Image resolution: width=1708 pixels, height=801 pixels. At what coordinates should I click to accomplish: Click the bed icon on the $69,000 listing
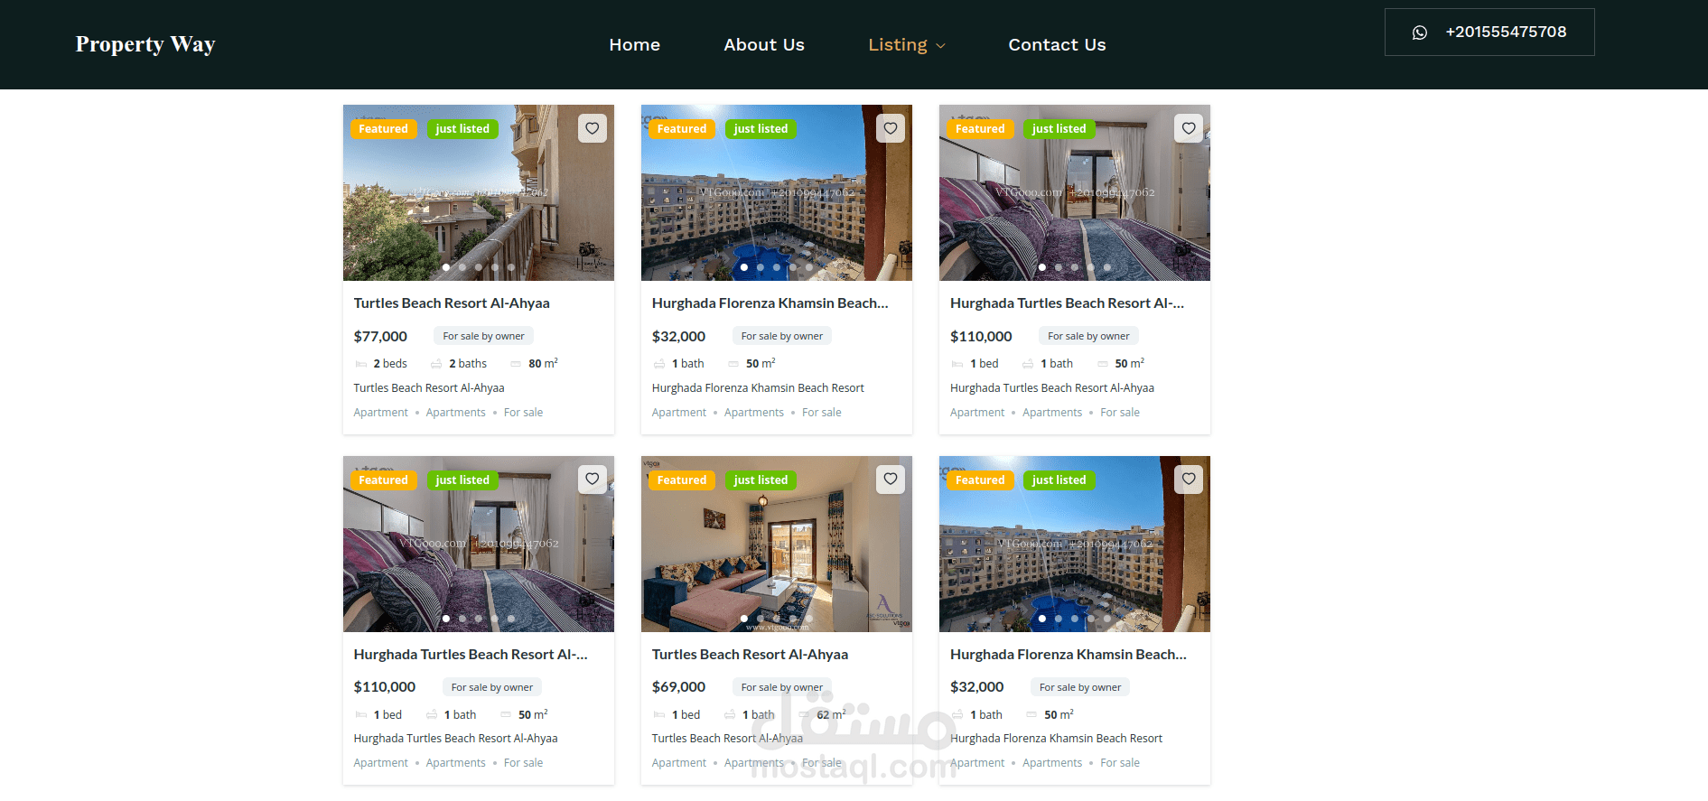click(659, 715)
